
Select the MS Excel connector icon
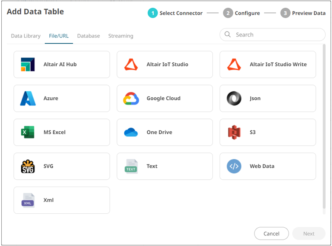[x=28, y=133]
